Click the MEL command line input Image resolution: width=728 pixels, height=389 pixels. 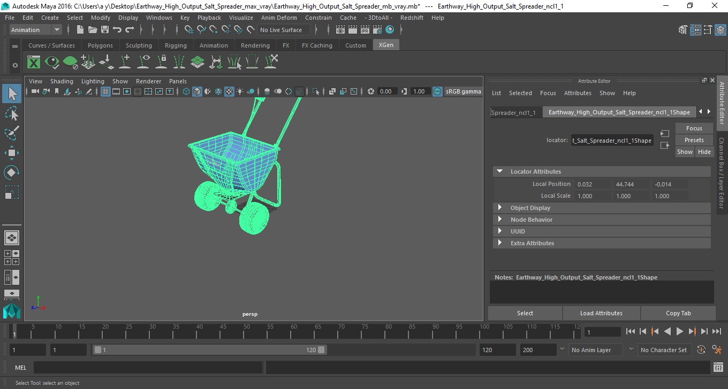coord(148,368)
